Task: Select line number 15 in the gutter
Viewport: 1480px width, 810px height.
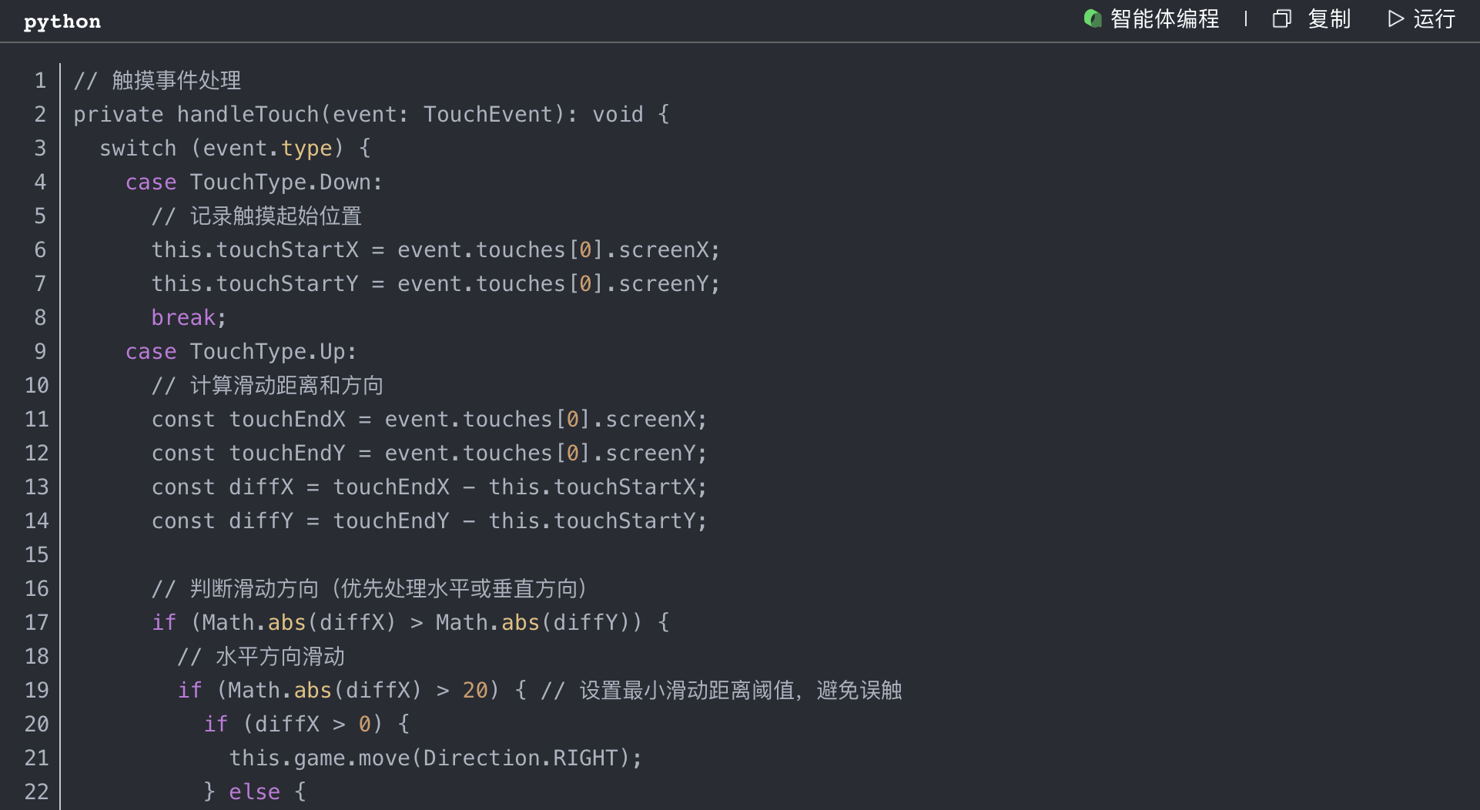Action: coord(36,554)
